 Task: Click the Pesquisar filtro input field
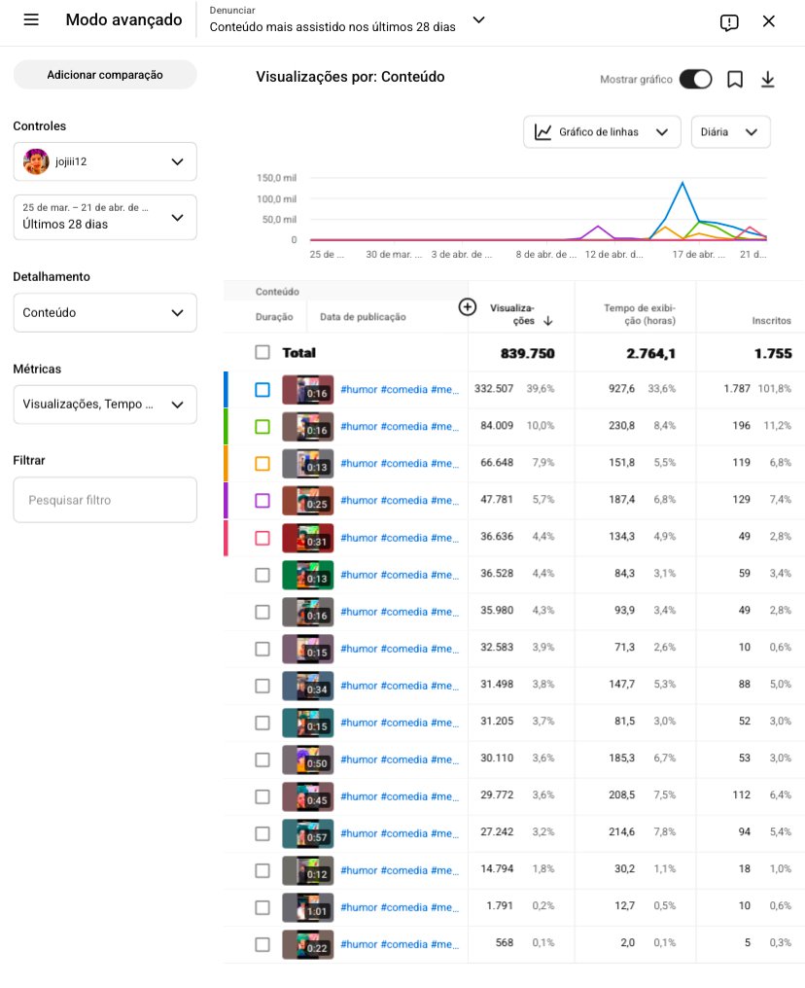[x=105, y=500]
